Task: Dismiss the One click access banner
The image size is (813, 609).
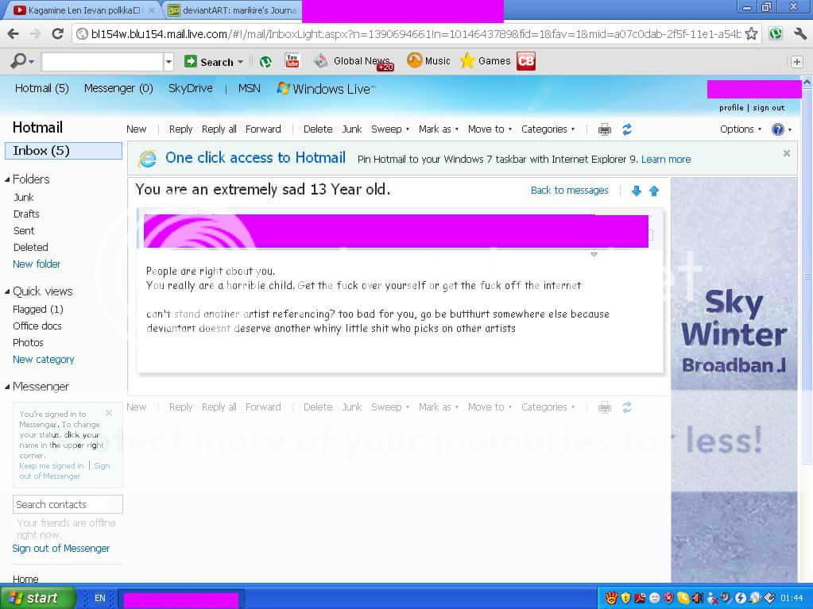Action: click(x=786, y=153)
